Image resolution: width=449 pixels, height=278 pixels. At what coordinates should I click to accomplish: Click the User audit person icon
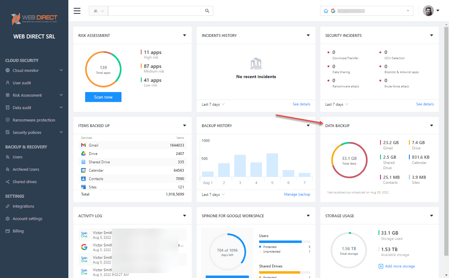pos(8,83)
